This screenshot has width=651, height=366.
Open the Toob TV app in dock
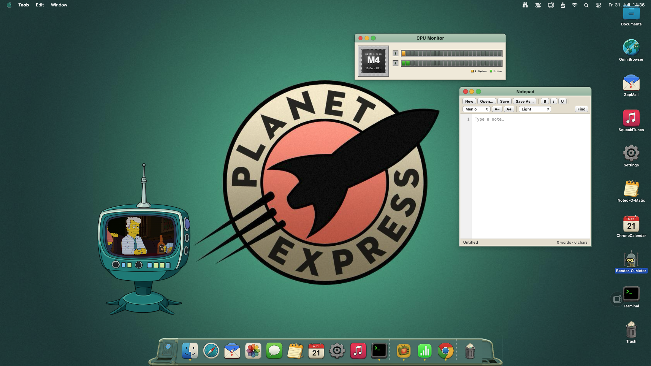point(403,351)
